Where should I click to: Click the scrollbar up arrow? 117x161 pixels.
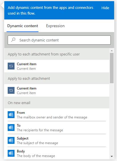coord(112,51)
